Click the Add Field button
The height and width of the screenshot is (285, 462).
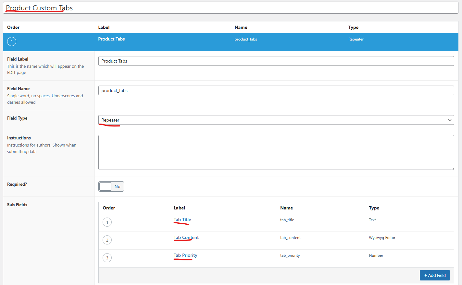(x=434, y=275)
